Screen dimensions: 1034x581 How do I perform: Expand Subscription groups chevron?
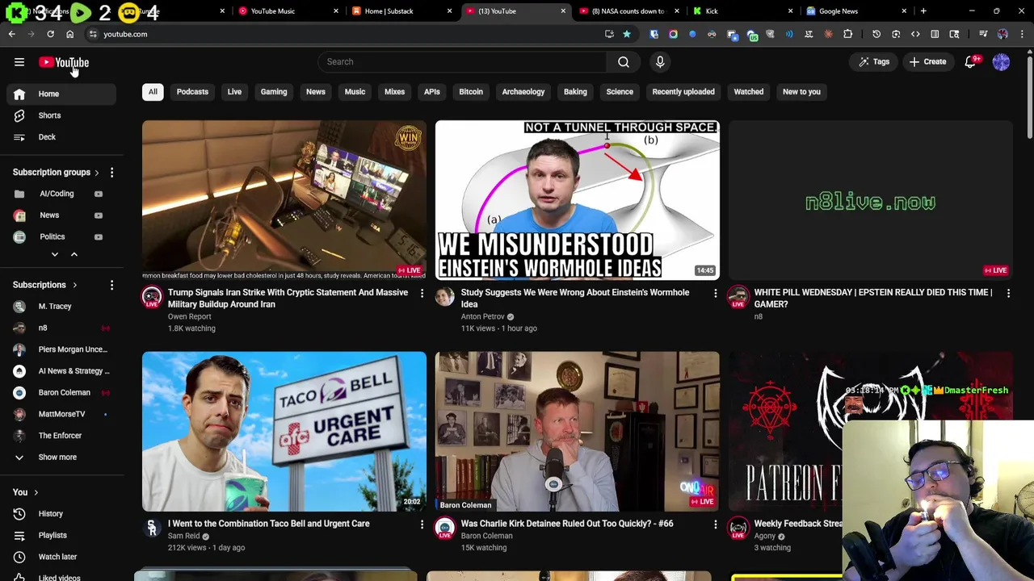click(97, 173)
